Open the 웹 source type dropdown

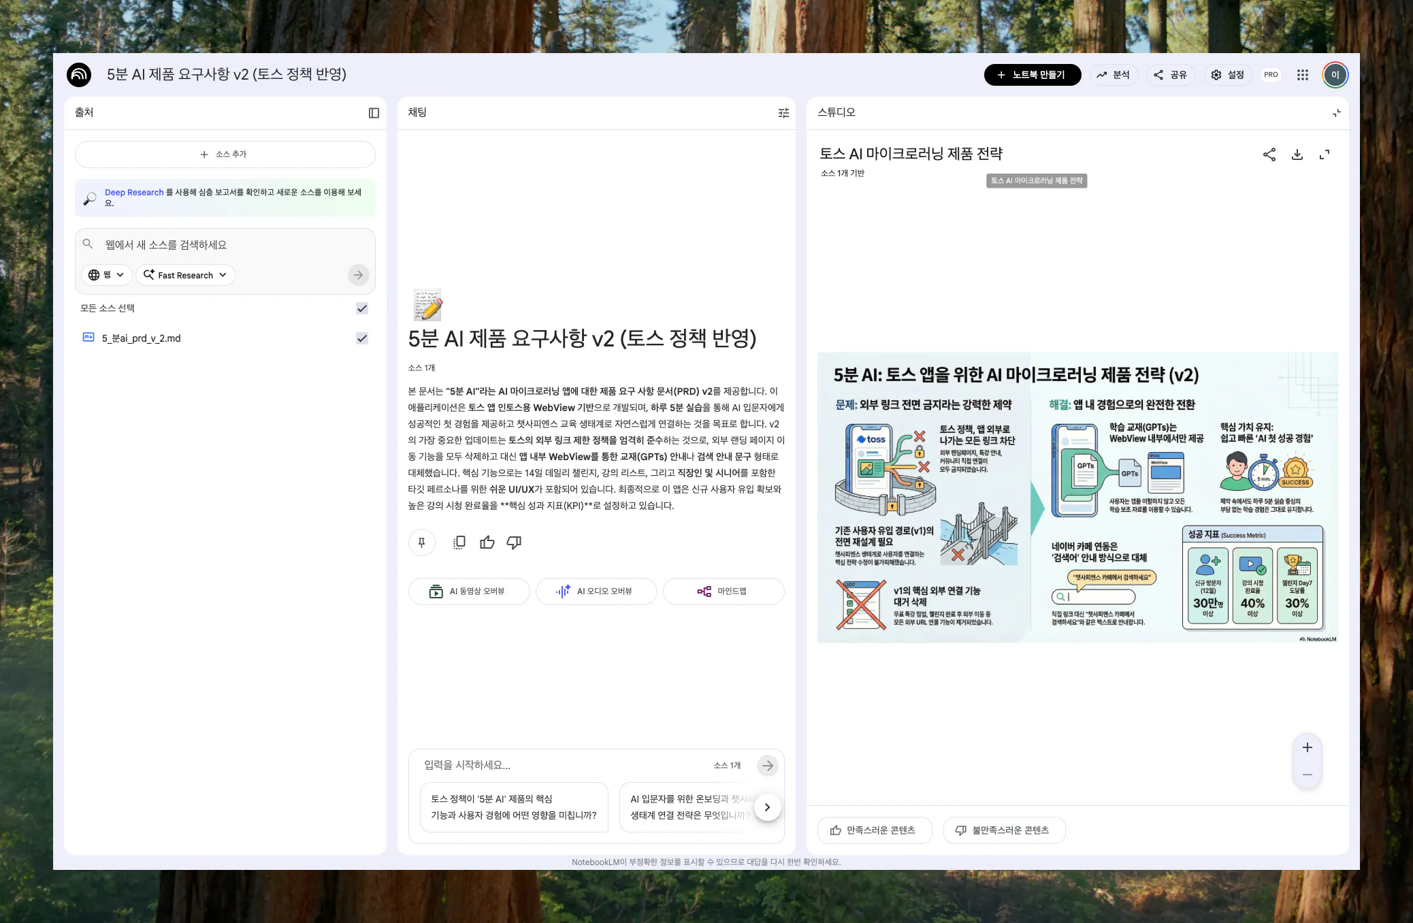(107, 275)
